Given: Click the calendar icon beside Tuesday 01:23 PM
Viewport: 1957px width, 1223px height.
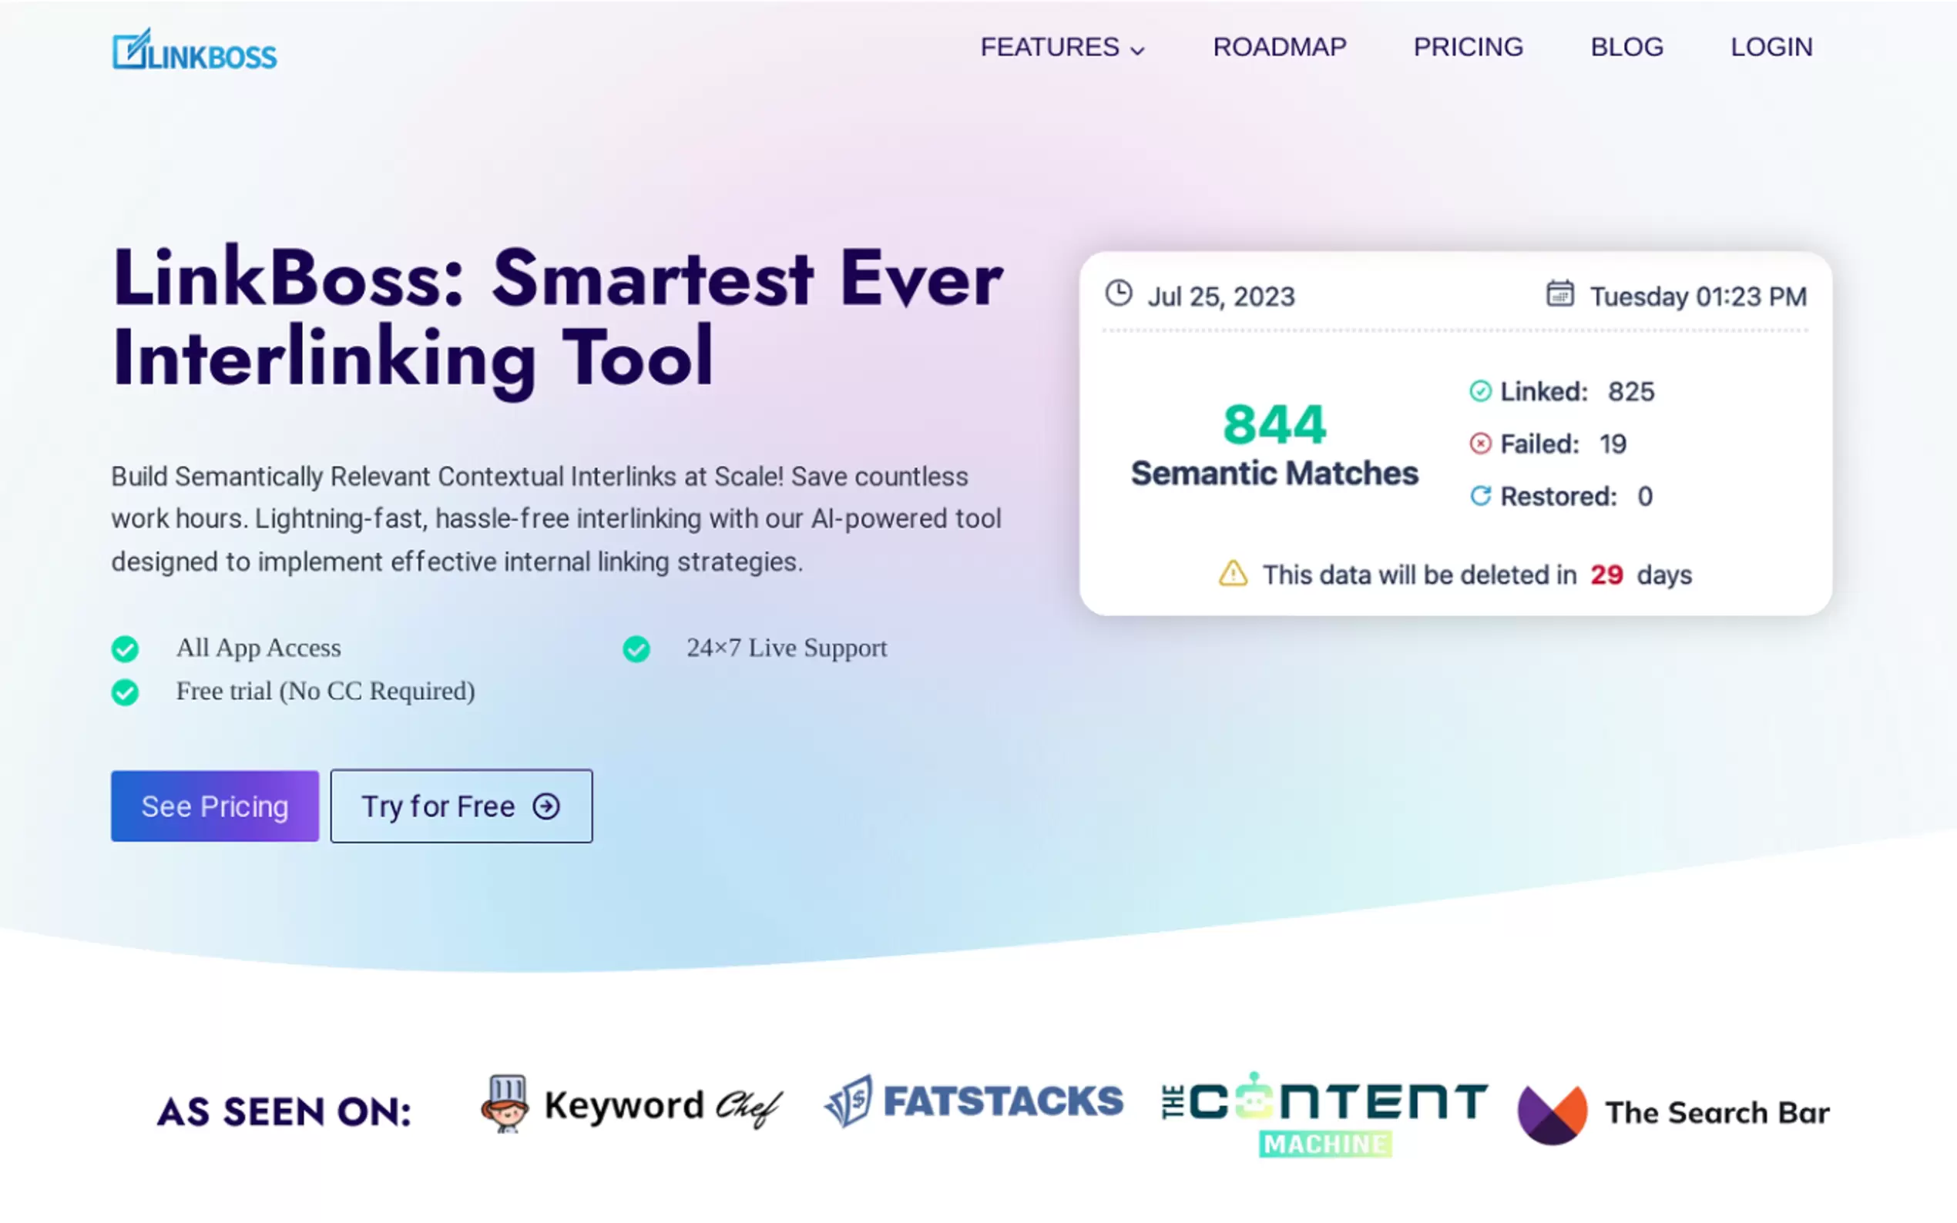Looking at the screenshot, I should [1559, 293].
